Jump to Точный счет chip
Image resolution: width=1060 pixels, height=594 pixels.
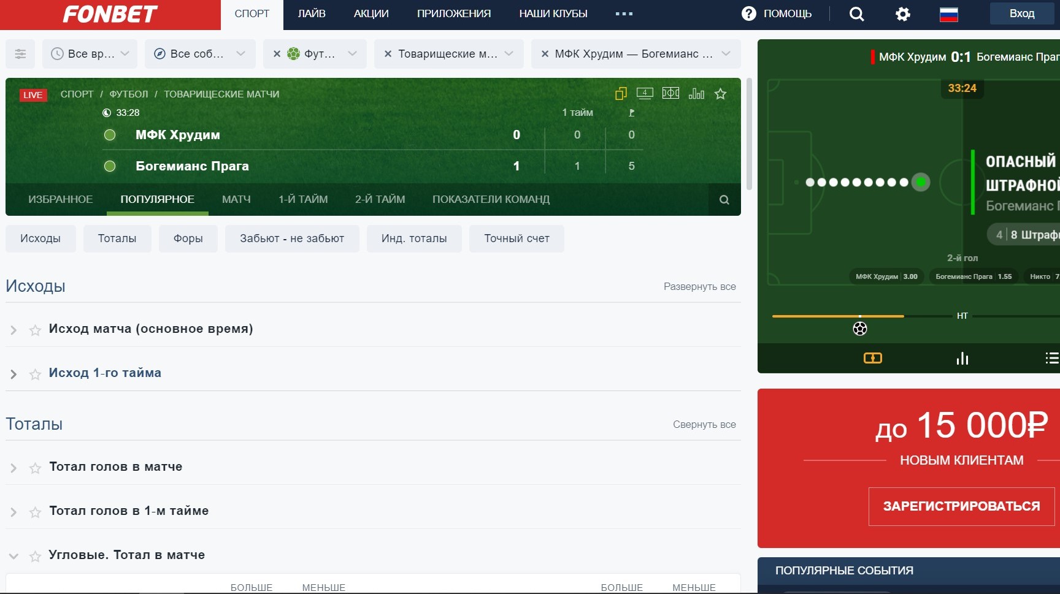click(x=517, y=238)
